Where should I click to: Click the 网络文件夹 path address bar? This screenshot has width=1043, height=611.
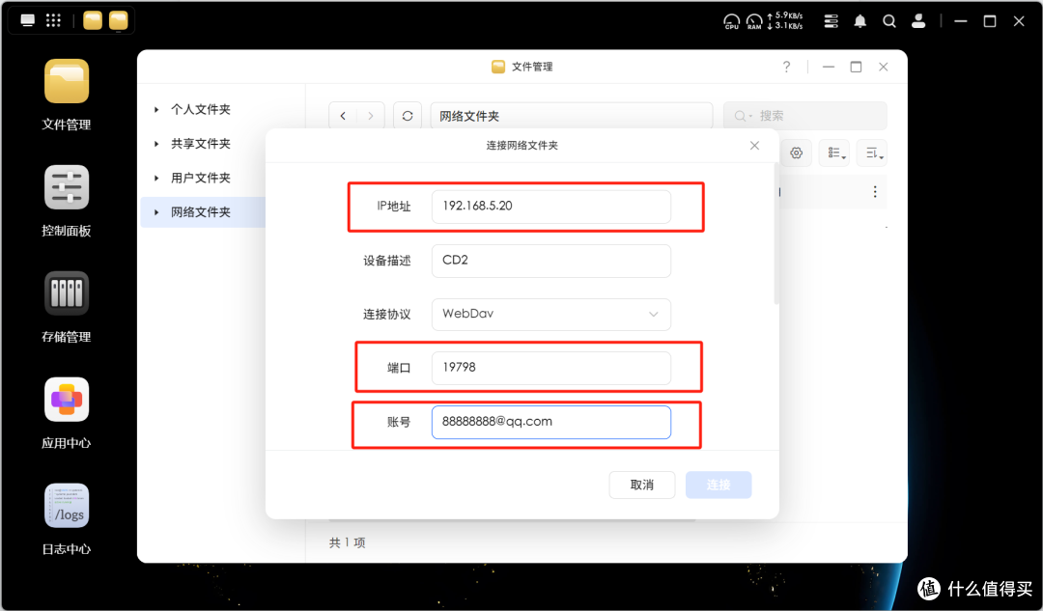coord(572,116)
